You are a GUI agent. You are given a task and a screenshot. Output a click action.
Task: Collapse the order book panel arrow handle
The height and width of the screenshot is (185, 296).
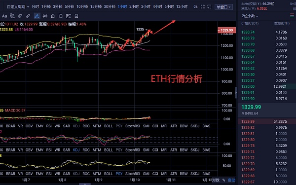236,93
